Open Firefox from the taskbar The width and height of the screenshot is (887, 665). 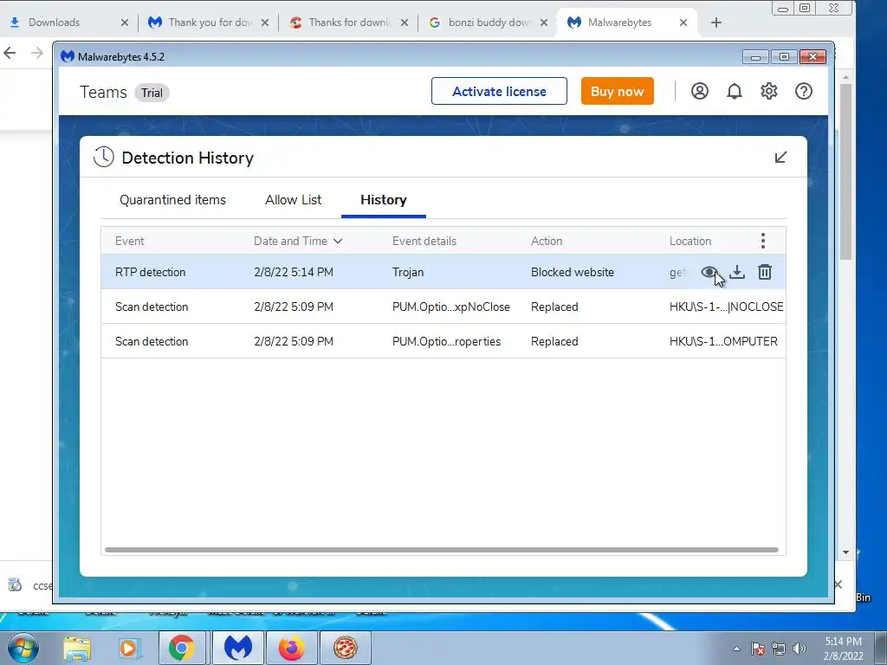tap(291, 648)
